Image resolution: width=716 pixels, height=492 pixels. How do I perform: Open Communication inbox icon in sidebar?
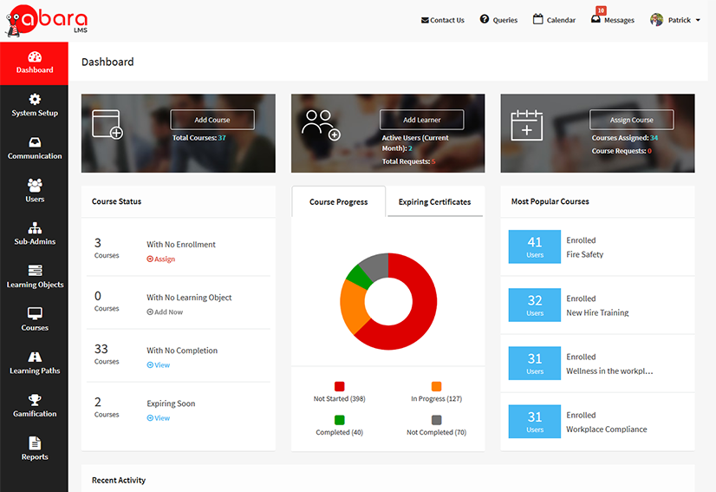35,142
